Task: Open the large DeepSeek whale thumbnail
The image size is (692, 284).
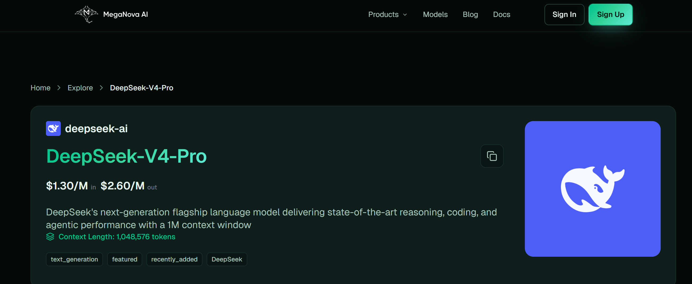Action: 592,189
